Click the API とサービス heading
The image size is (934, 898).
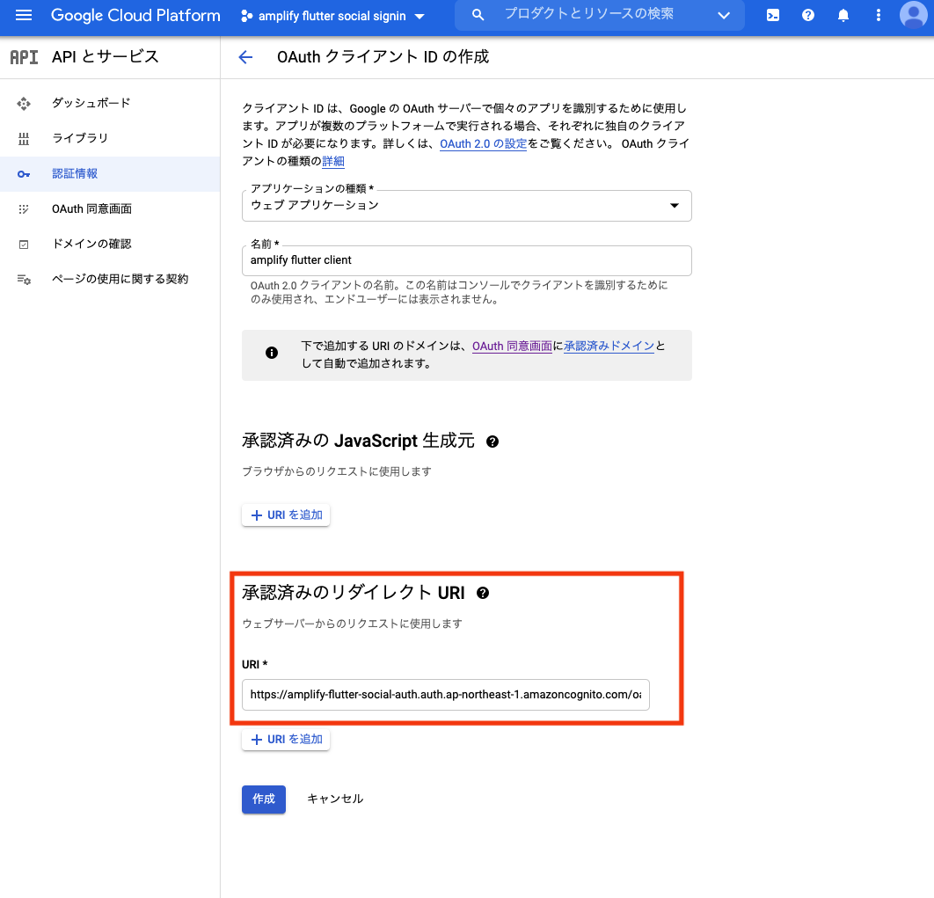coord(106,56)
